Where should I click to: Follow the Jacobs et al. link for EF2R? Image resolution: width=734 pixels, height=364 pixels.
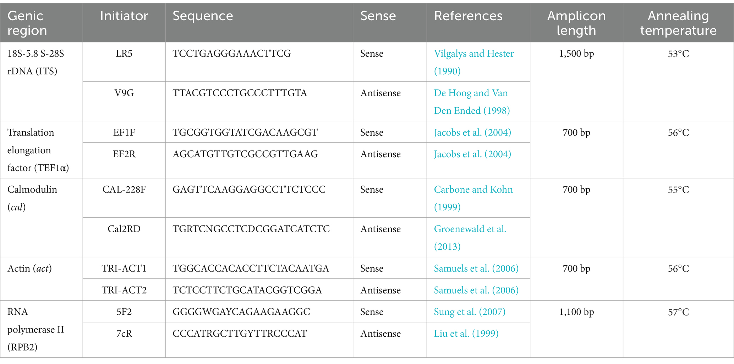coord(472,154)
